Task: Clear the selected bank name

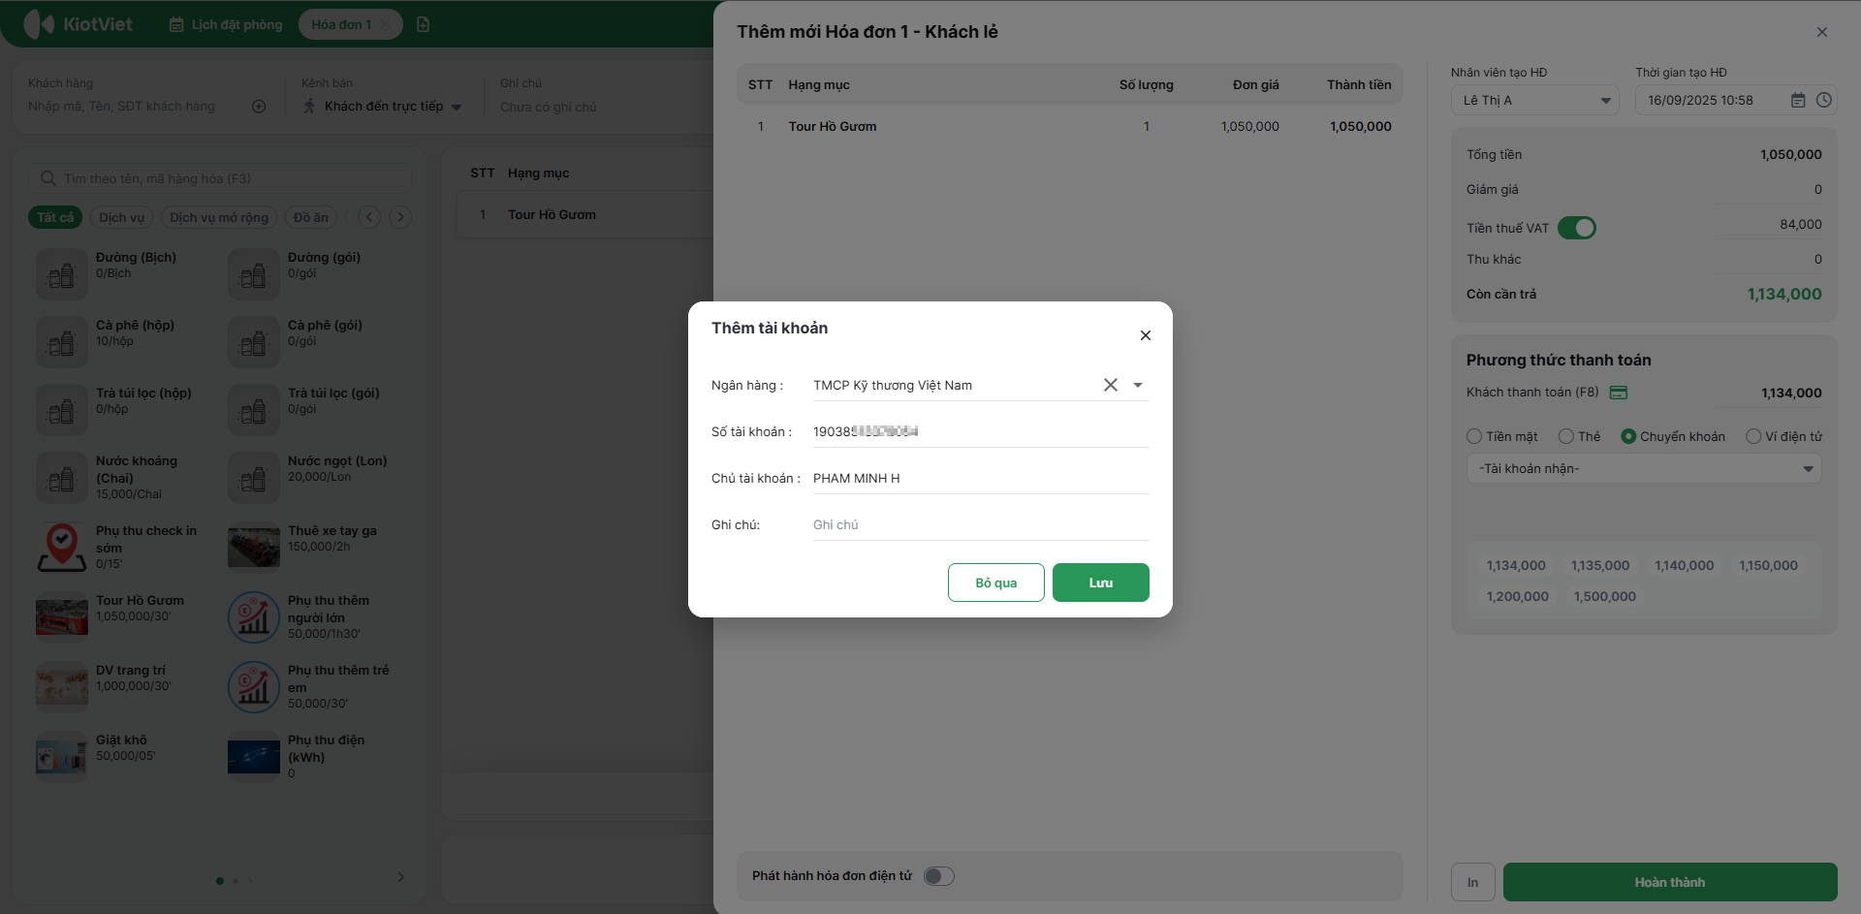Action: click(1110, 385)
